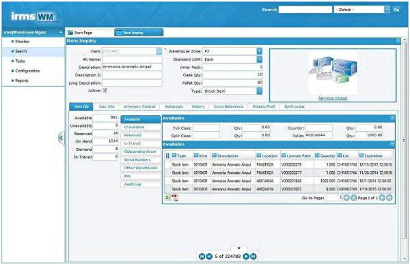Click the Go to Page input field
Viewport: 410px width, 264px height.
coord(334,197)
